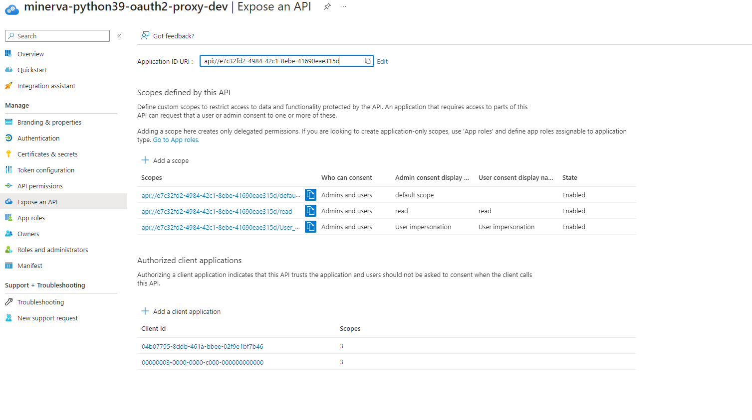Screen dimensions: 752x420
Task: Click the Manifest icon in sidebar
Action: (8, 265)
